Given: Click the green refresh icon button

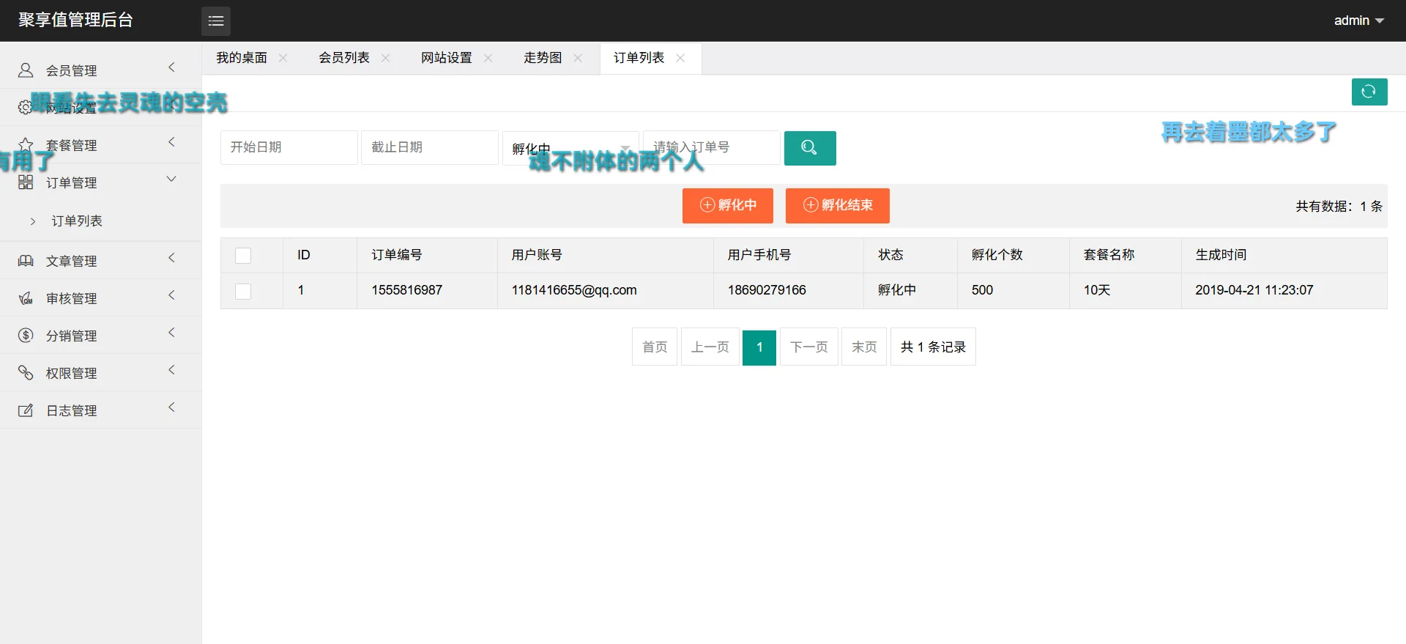Looking at the screenshot, I should [1369, 92].
